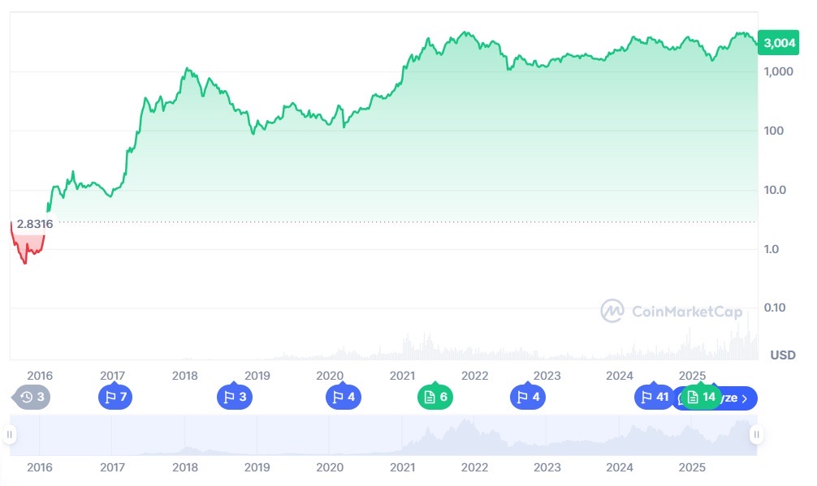
Task: Click the flag marker showing 7 events
Action: [114, 398]
